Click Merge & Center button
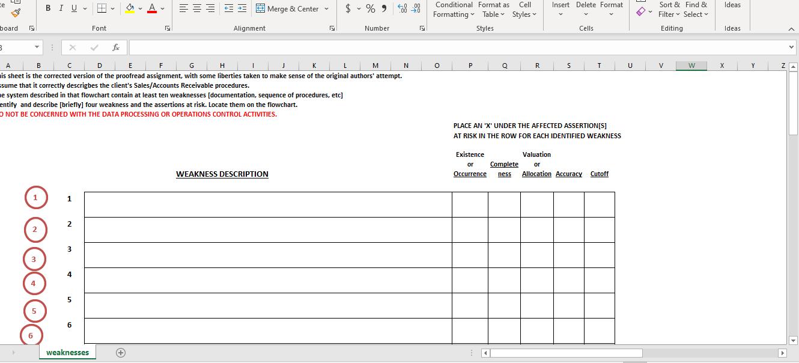This screenshot has width=799, height=363. (x=287, y=8)
